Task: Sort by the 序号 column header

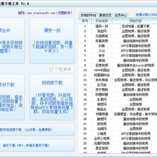Action: pos(85,21)
